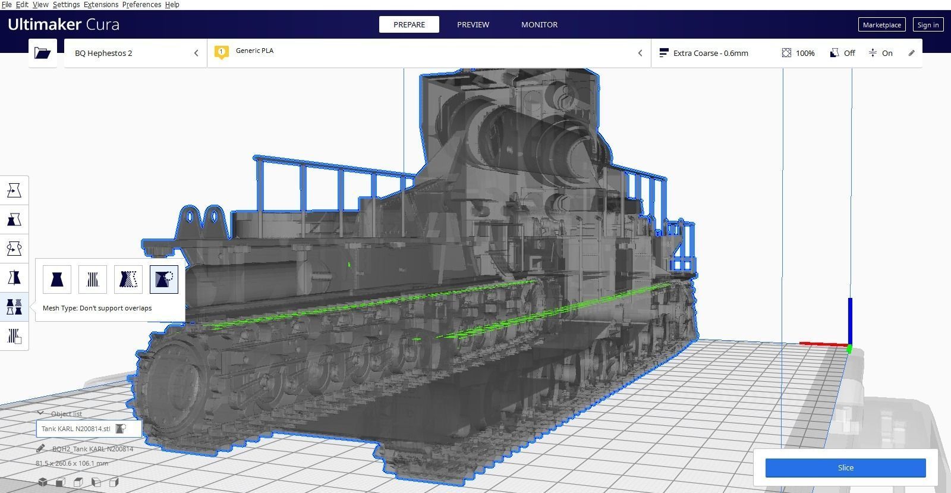
Task: Set mesh type to Modify settings for overlaps
Action: (x=128, y=279)
